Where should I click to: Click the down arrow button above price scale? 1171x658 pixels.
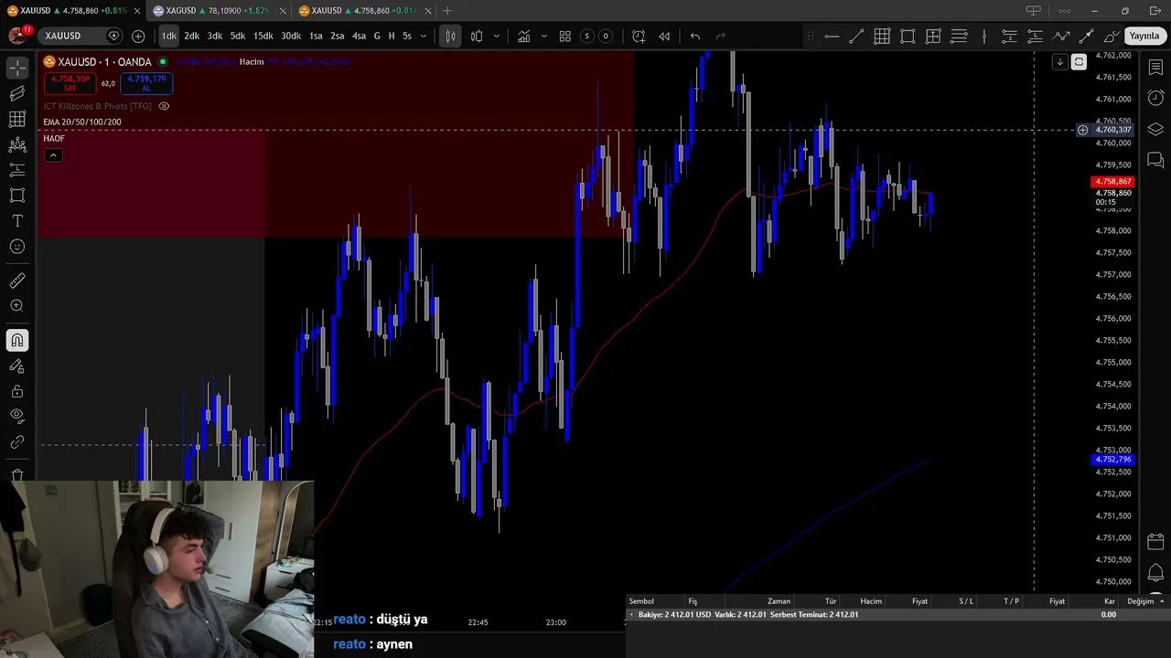pos(1059,61)
